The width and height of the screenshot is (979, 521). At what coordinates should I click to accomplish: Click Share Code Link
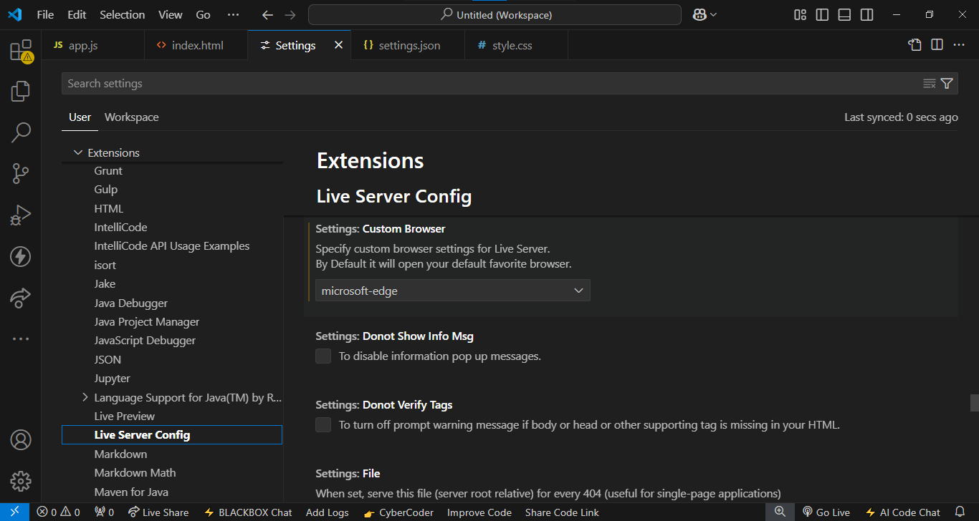click(562, 512)
